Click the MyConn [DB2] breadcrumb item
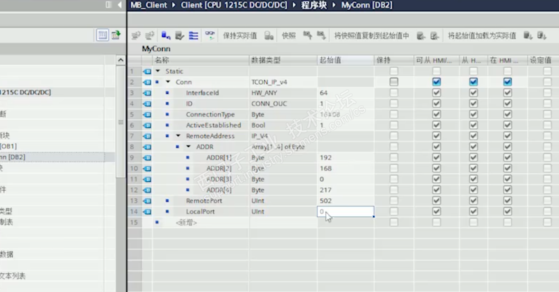Image resolution: width=559 pixels, height=292 pixels. 367,5
